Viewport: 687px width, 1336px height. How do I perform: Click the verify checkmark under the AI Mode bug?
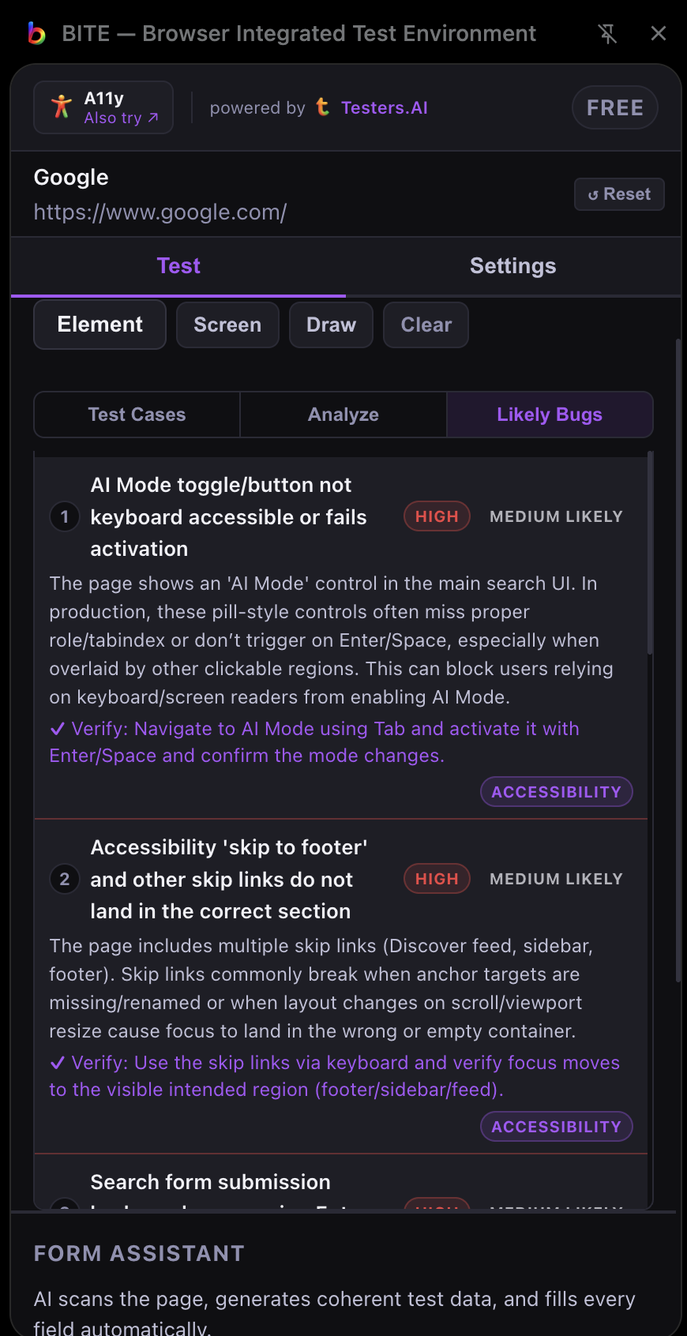(58, 728)
